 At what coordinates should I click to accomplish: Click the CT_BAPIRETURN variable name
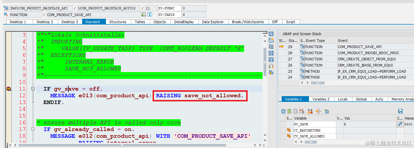pos(307,130)
